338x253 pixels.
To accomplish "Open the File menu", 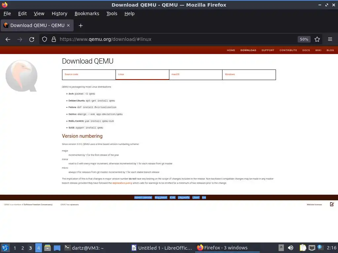I will [7, 14].
